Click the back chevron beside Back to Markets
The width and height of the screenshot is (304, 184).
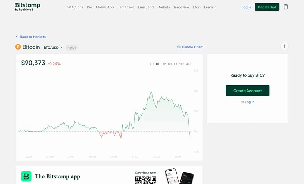17,37
